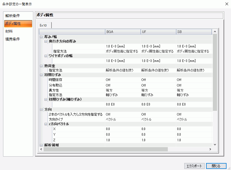This screenshot has height=170, width=231.
Task: Close the 条件設定の一覧表示 dialog window
Action: 226,4
